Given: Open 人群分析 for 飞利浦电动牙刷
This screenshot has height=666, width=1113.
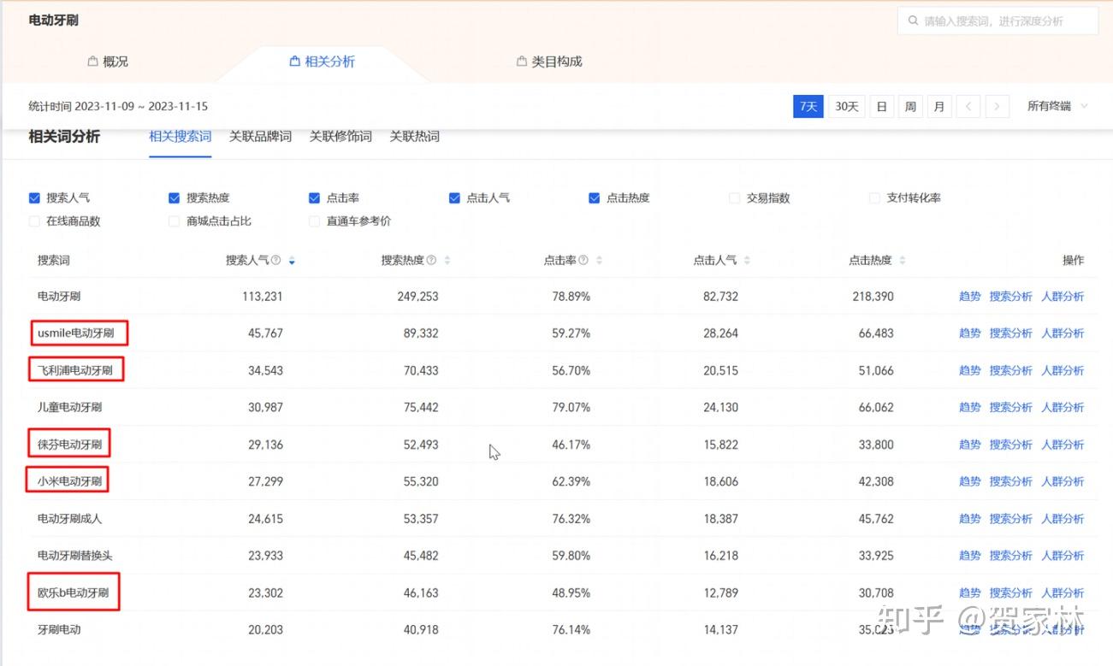Looking at the screenshot, I should click(x=1063, y=370).
